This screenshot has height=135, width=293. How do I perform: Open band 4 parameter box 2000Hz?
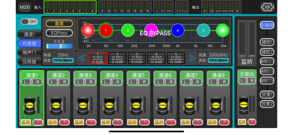point(156,58)
